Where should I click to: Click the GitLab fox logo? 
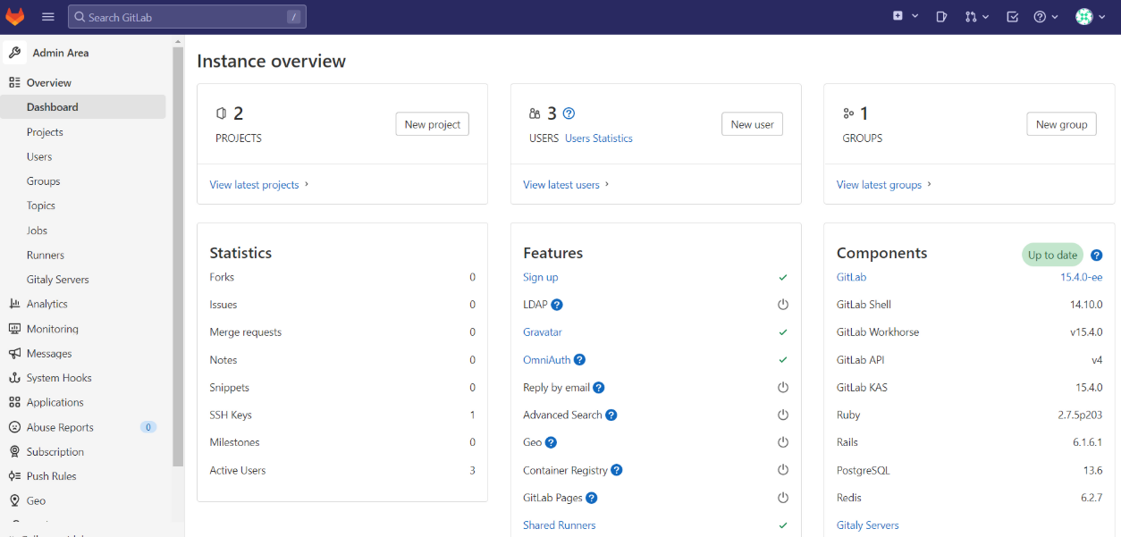[x=15, y=17]
